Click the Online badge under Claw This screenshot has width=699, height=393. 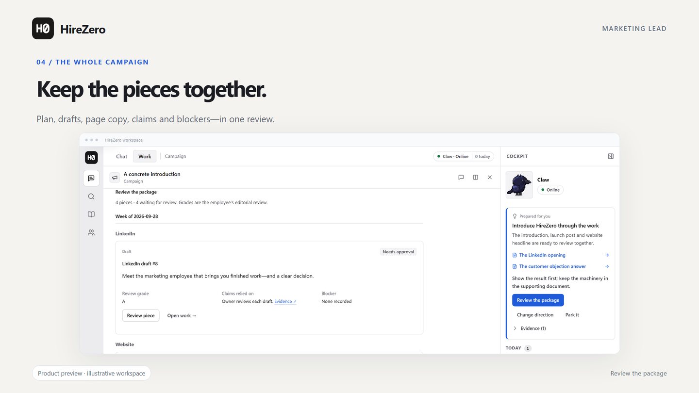550,190
